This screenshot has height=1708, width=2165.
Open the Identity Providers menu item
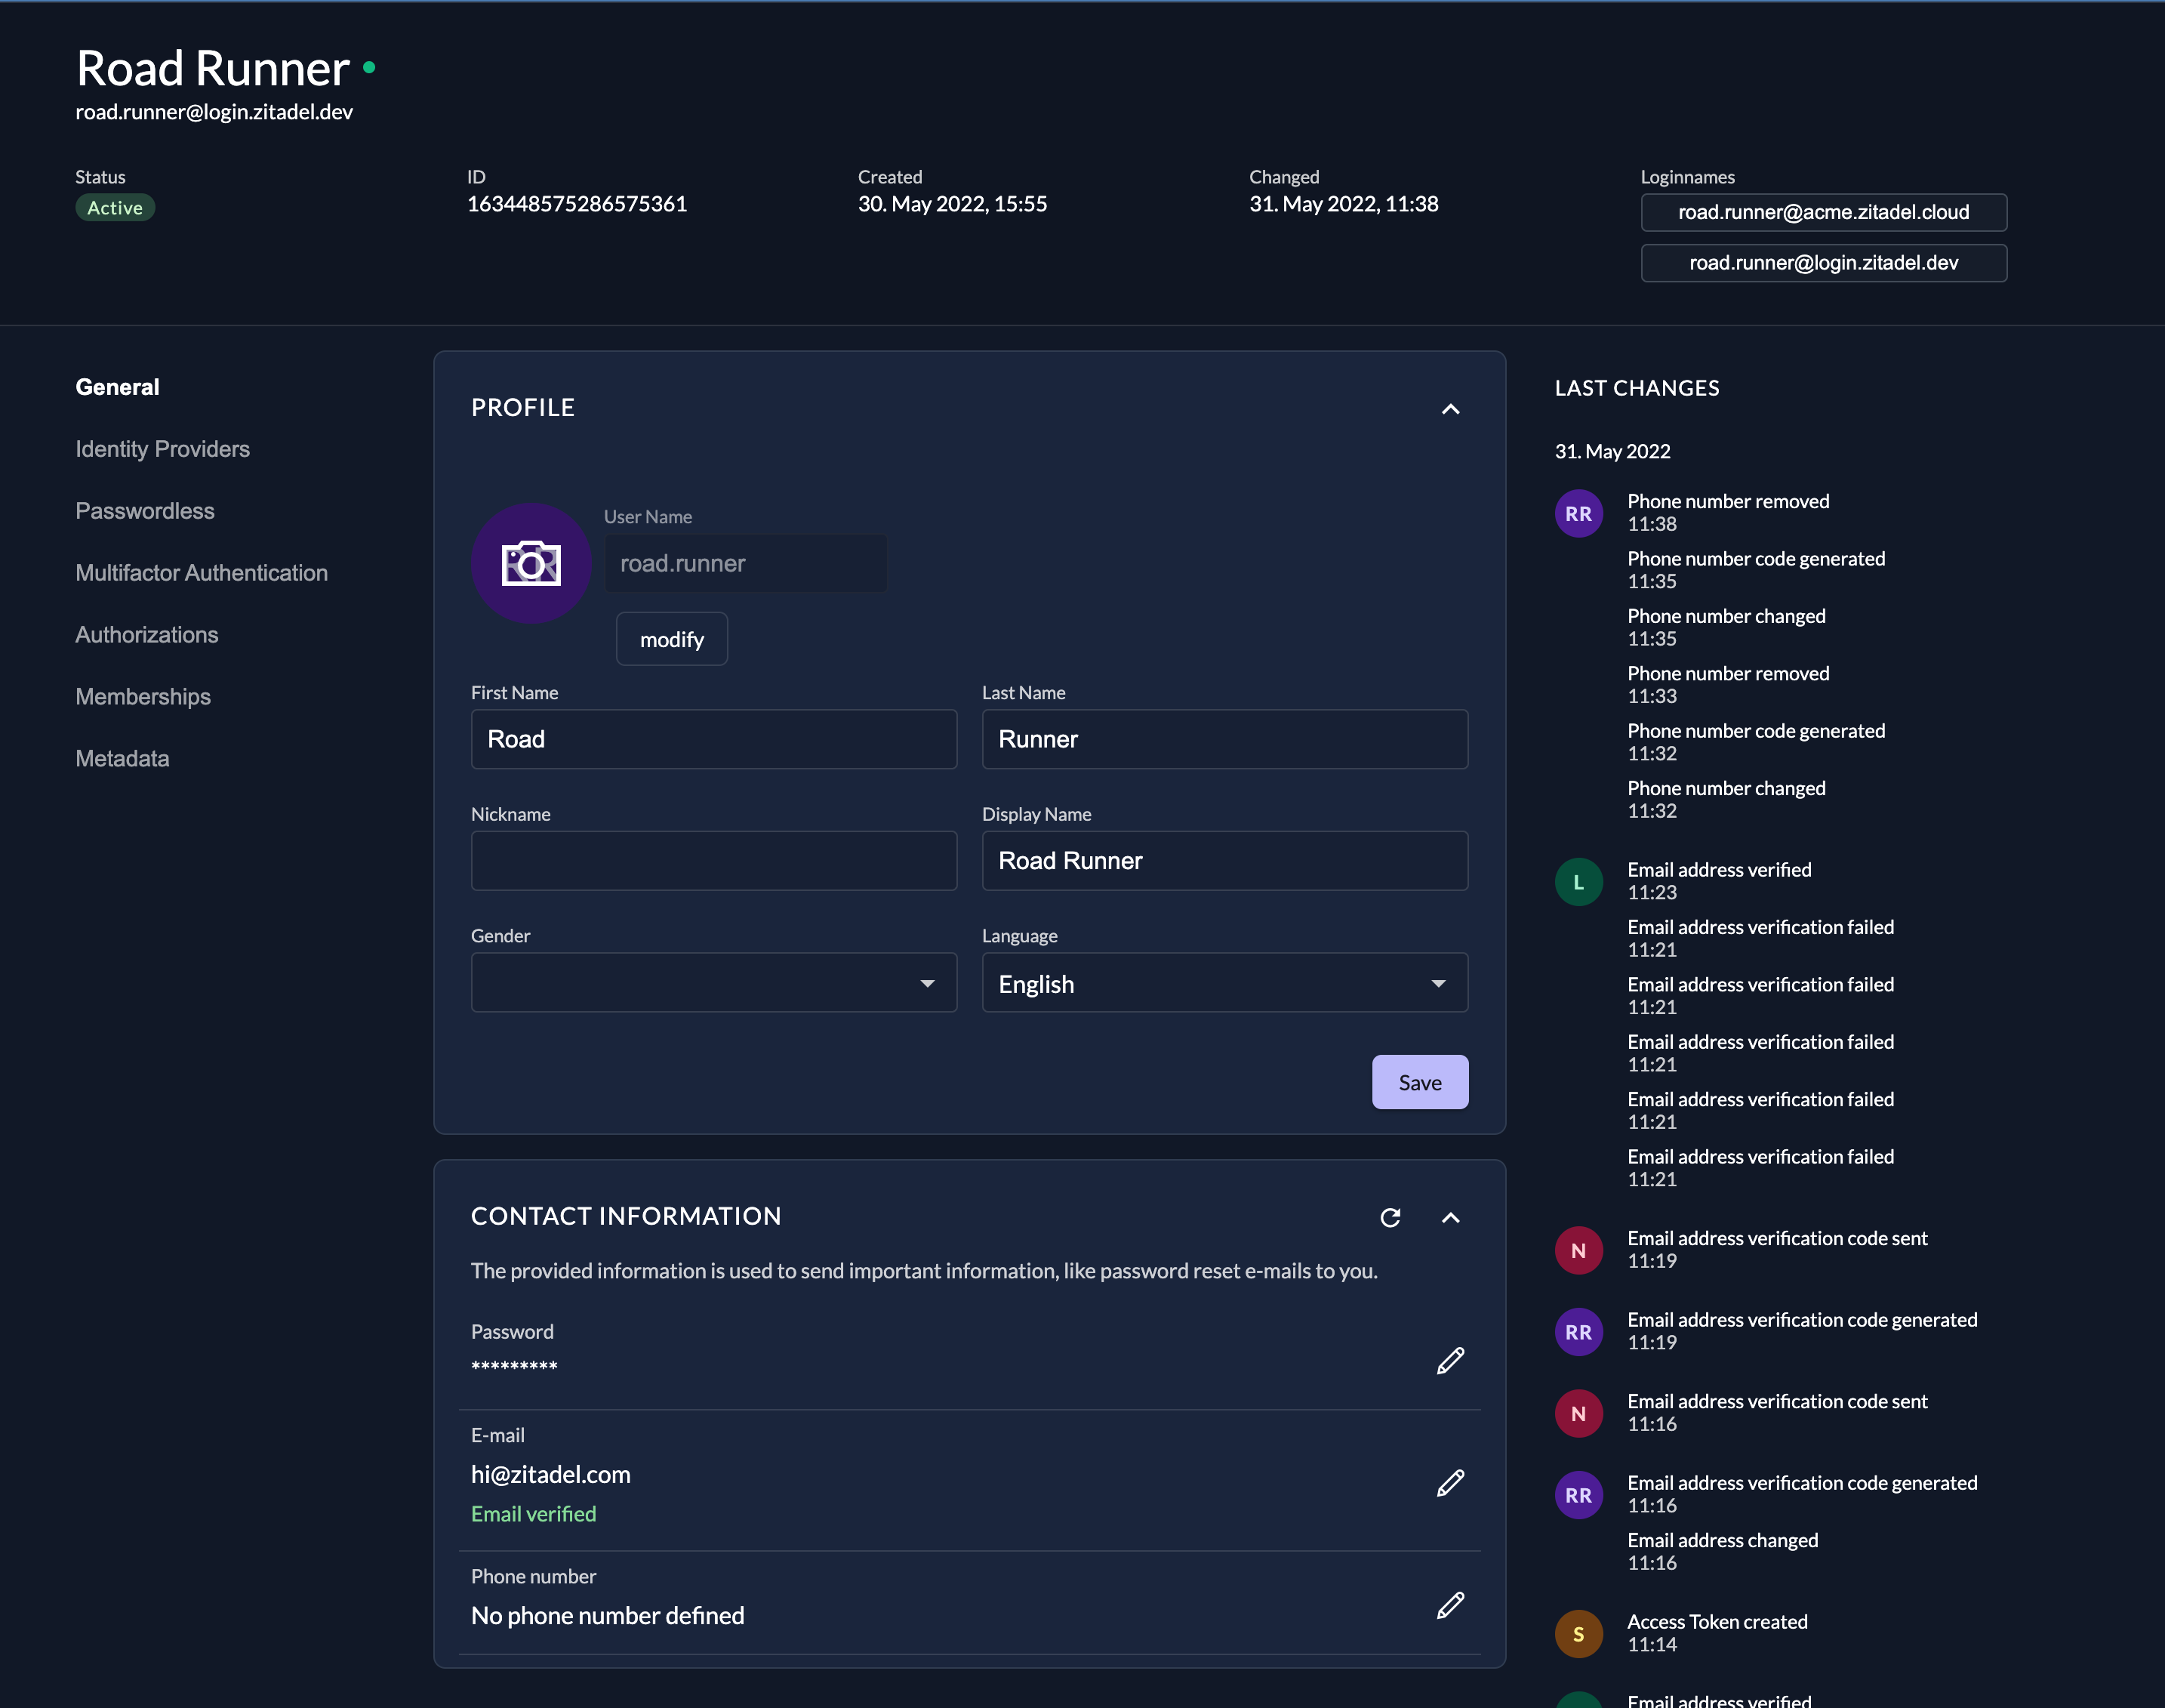[x=163, y=449]
